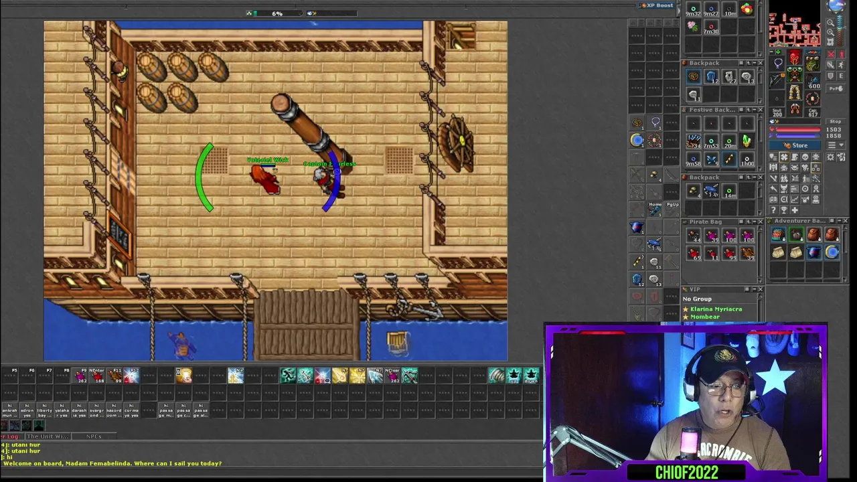Click the skull icon in control buttons
This screenshot has height=482, width=857.
click(x=805, y=157)
